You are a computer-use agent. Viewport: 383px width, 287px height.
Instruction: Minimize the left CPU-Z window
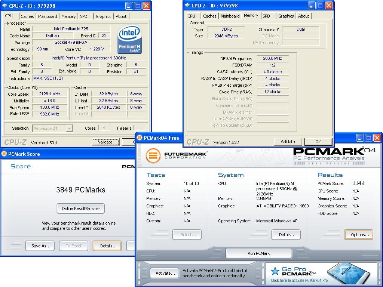coord(129,6)
